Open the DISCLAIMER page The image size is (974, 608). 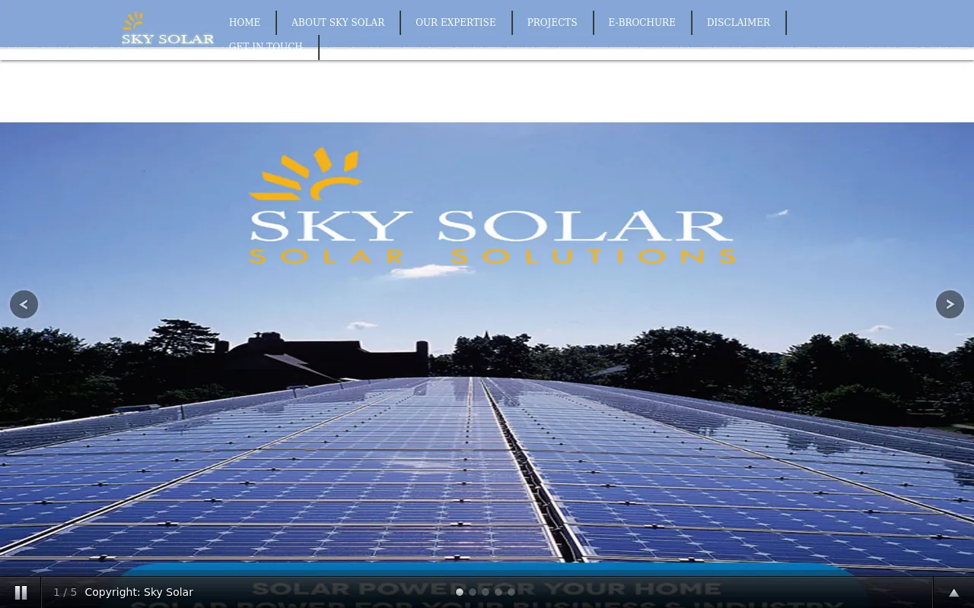tap(738, 23)
